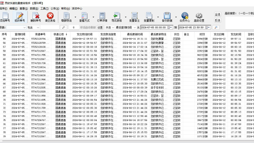Open the 编辑(E) menu
This screenshot has height=143, width=254.
[x=13, y=9]
